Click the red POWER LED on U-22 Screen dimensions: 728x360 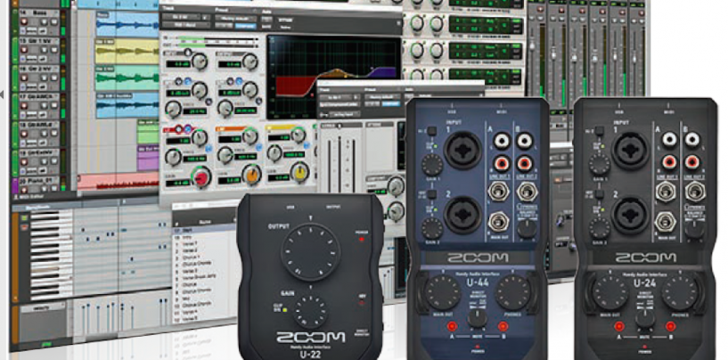(362, 240)
